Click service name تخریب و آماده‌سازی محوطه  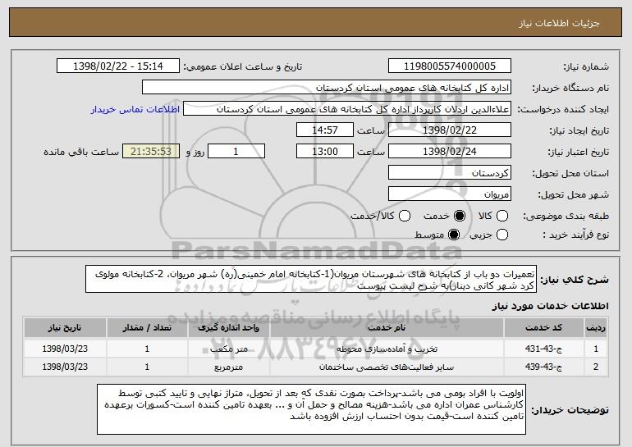click(387, 349)
